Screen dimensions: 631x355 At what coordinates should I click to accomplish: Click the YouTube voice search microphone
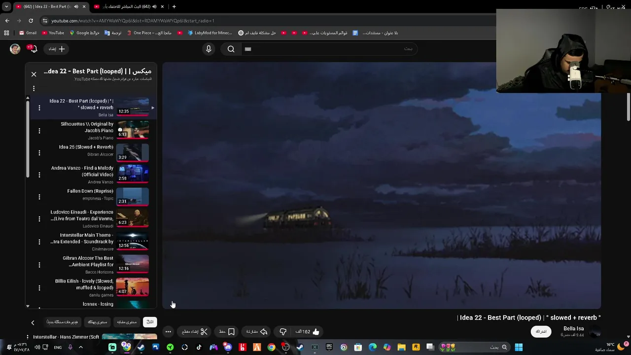[x=209, y=49]
